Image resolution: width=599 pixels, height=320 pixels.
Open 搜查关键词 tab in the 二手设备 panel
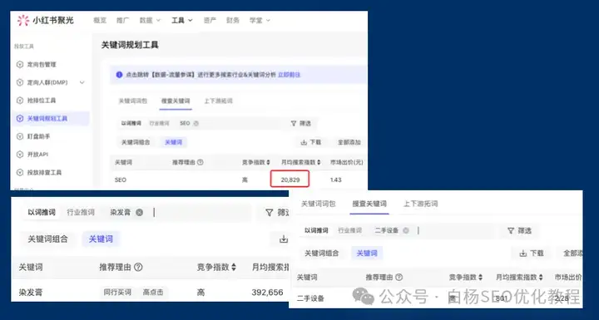(369, 204)
